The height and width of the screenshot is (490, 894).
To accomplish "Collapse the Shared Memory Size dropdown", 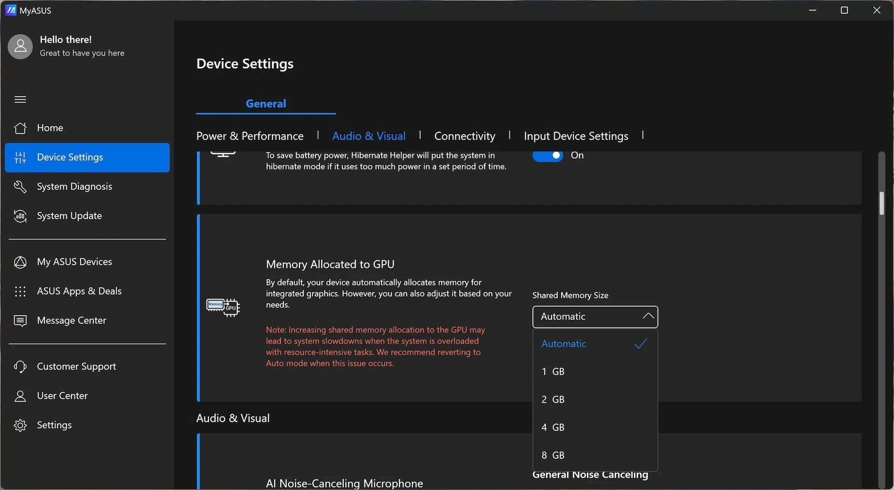I will pos(595,317).
